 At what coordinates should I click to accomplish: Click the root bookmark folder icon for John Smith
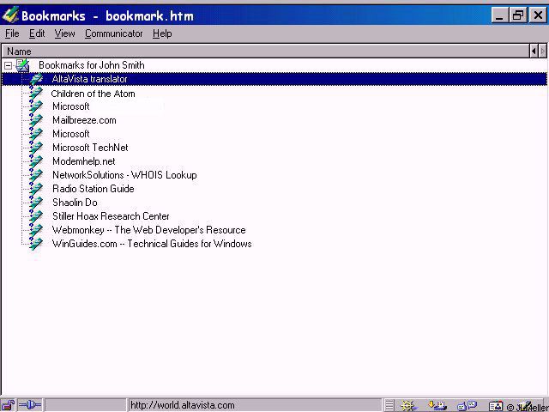point(23,65)
